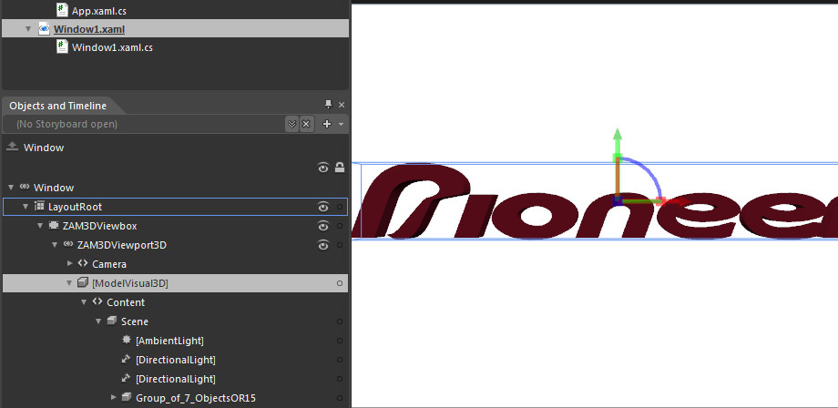Collapse the LayoutRoot node

point(26,206)
